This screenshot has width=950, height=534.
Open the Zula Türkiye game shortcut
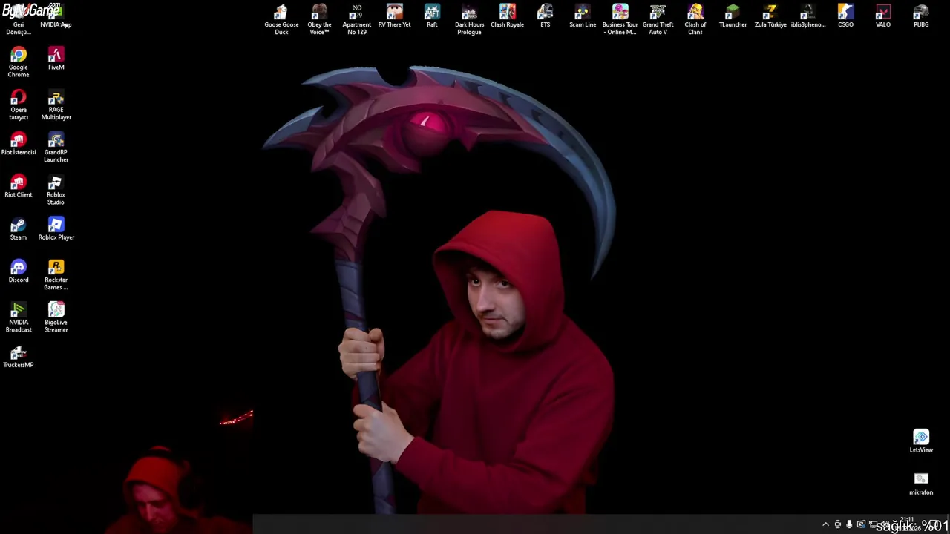click(x=770, y=16)
